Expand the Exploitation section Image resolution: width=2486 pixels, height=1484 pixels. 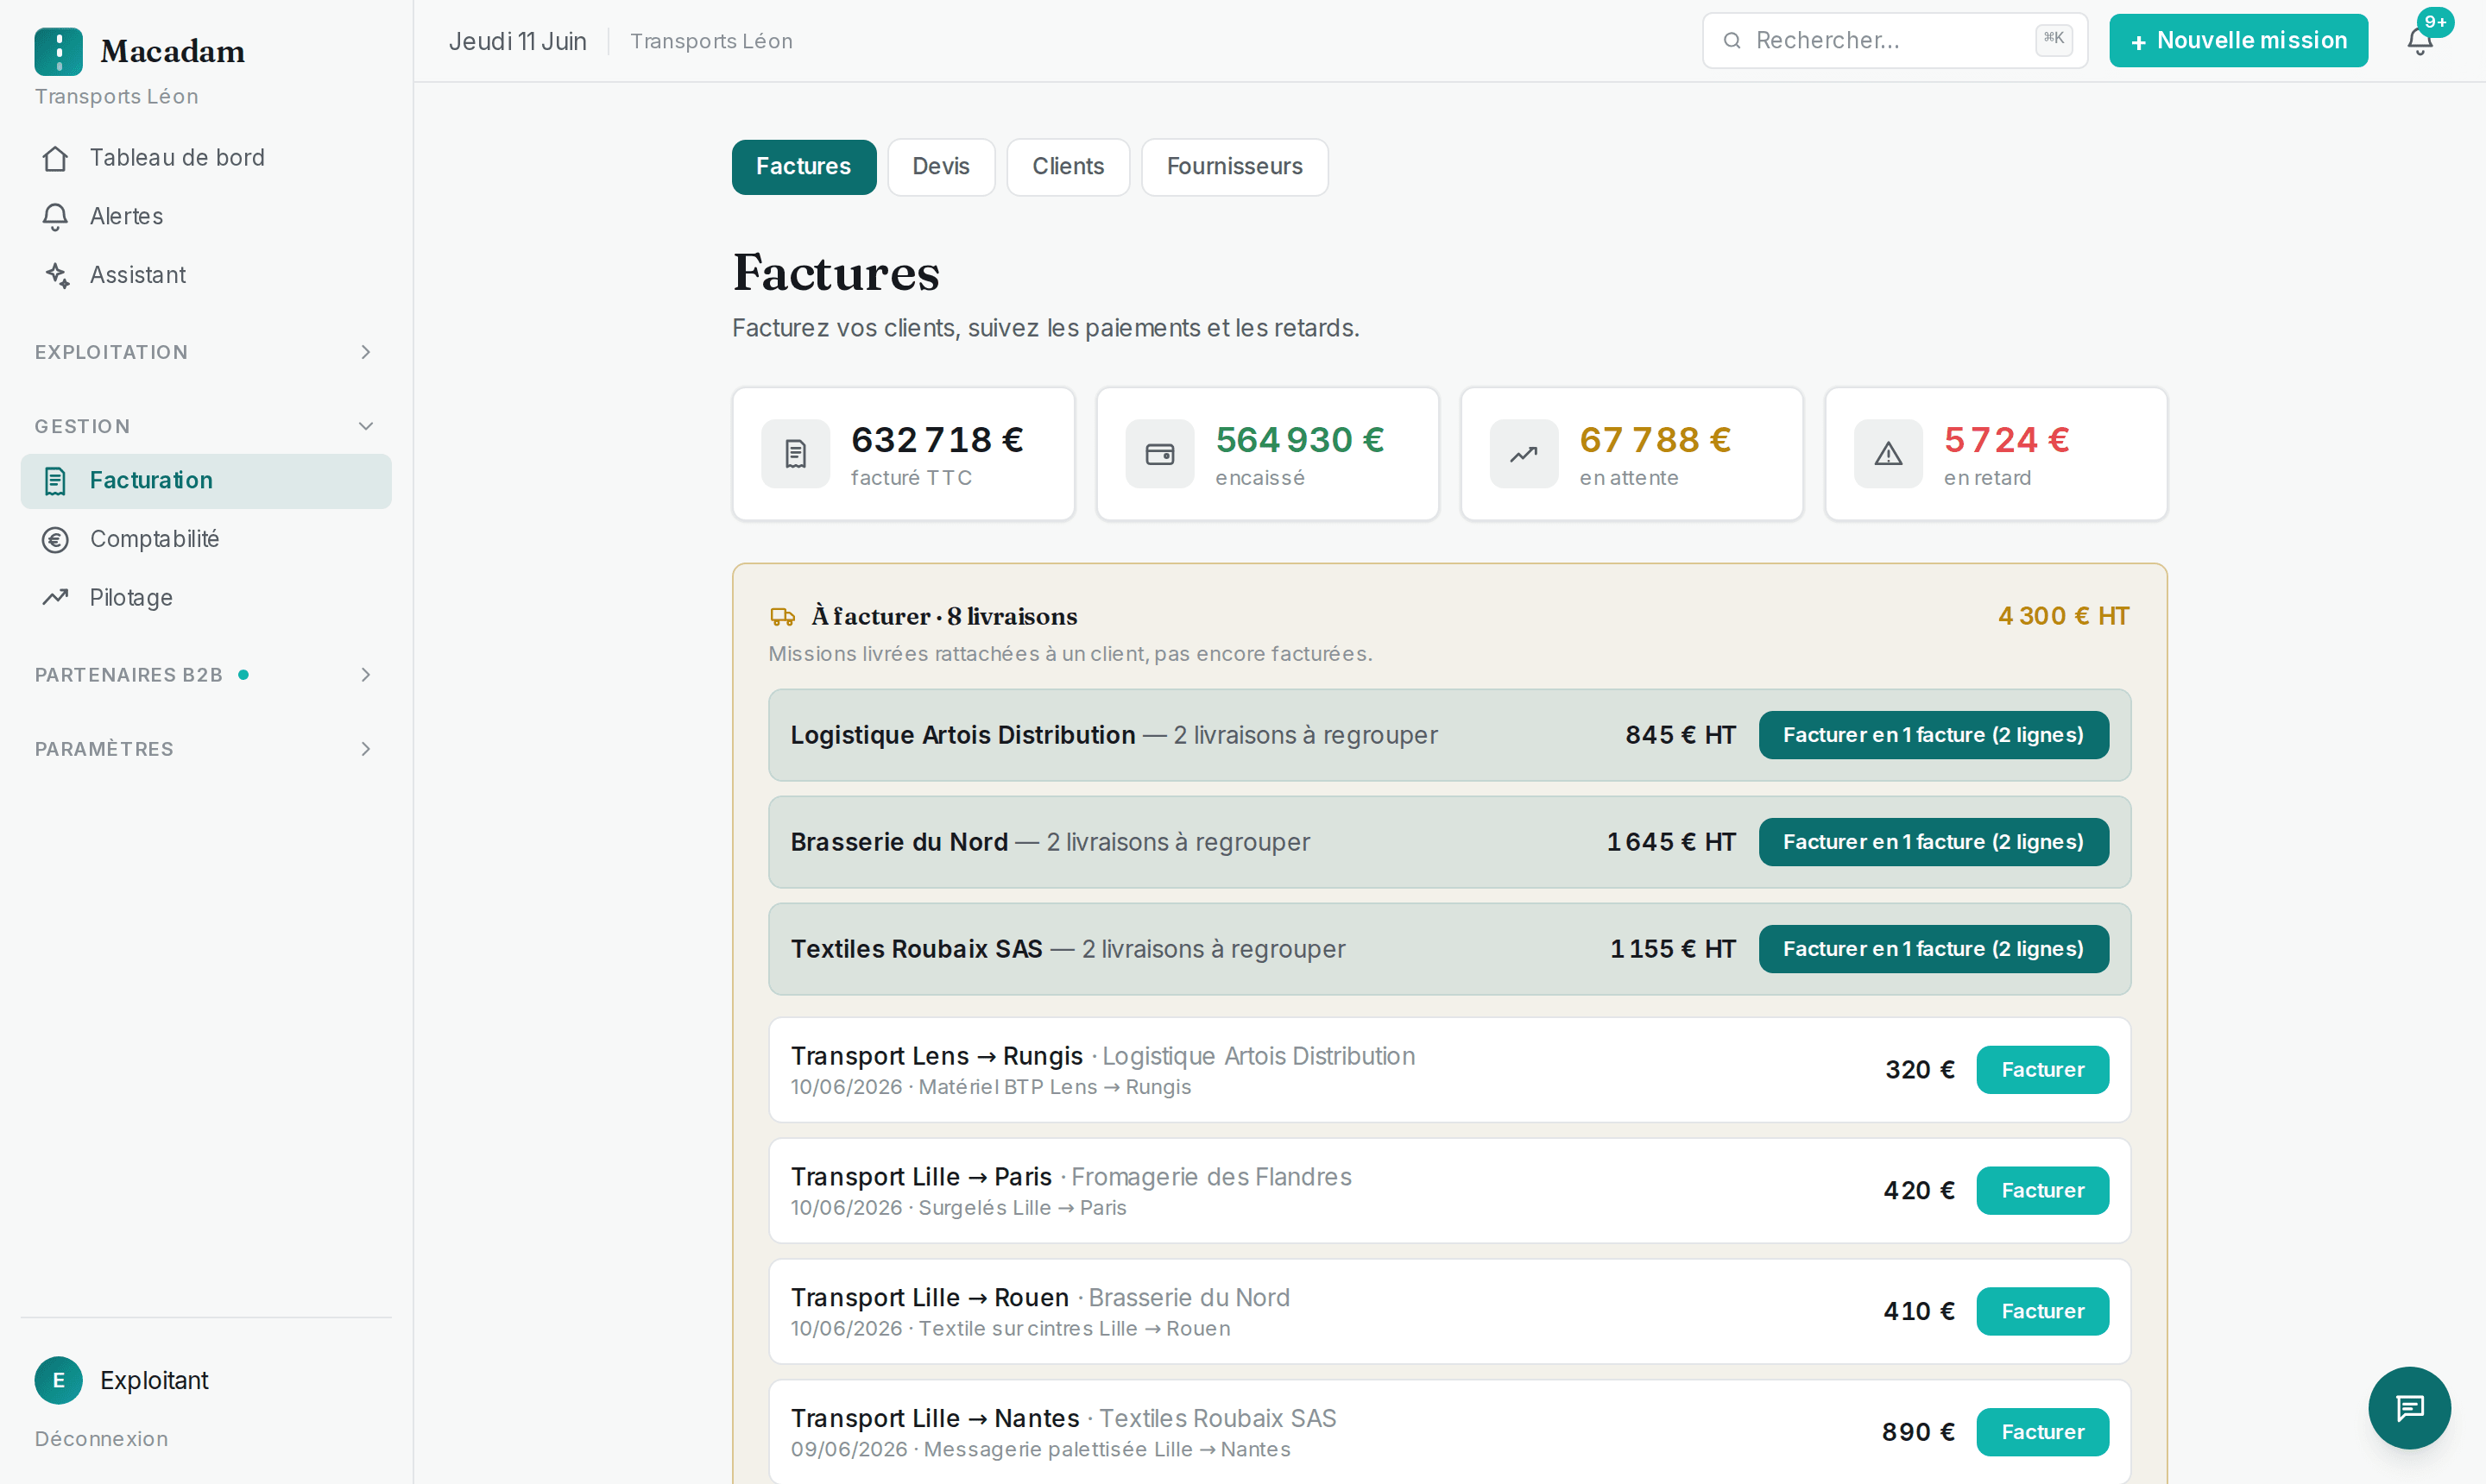[x=205, y=352]
